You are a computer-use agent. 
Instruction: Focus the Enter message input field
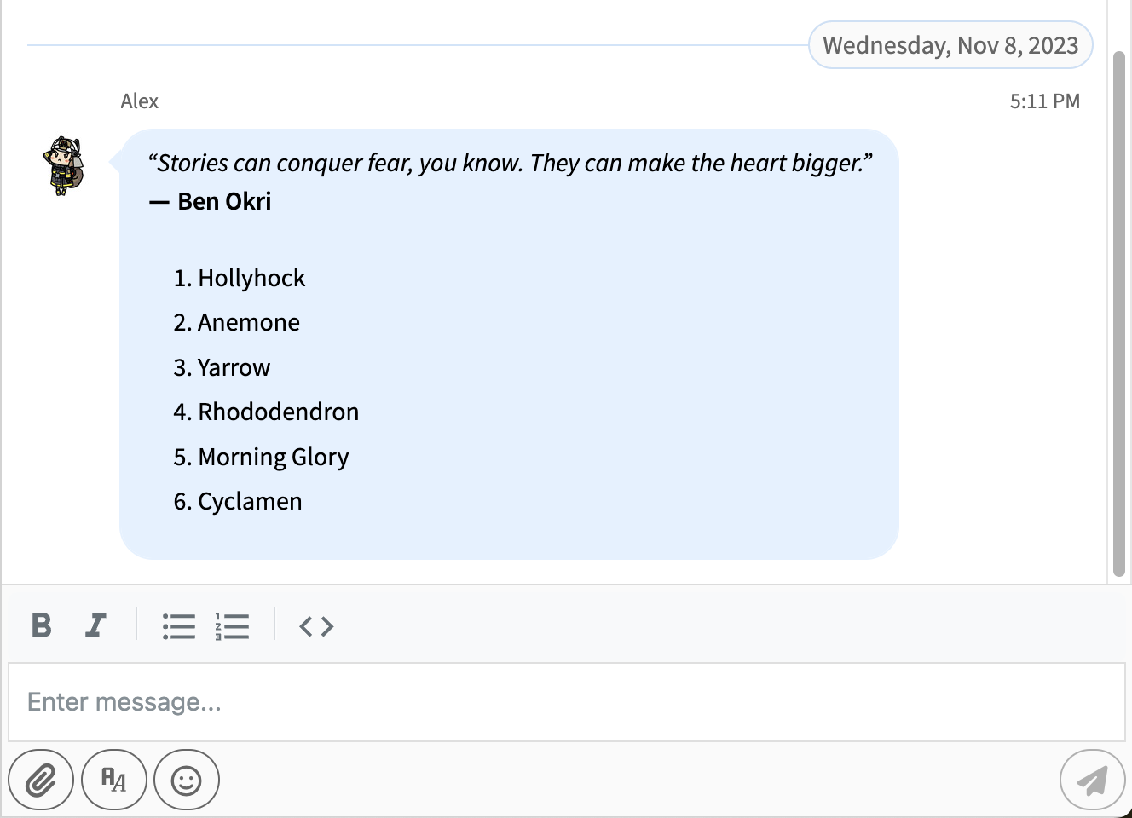click(x=567, y=702)
